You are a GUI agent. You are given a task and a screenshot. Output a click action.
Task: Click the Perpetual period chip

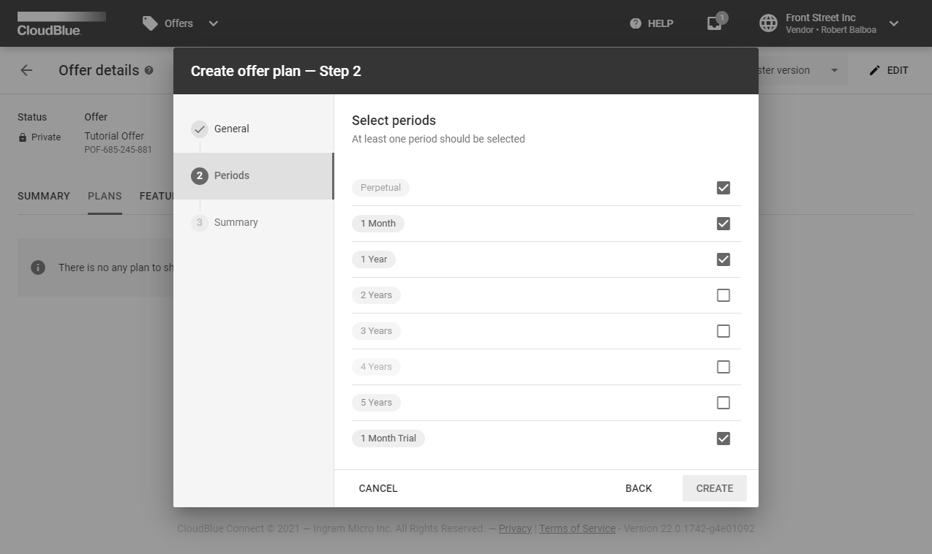point(380,188)
